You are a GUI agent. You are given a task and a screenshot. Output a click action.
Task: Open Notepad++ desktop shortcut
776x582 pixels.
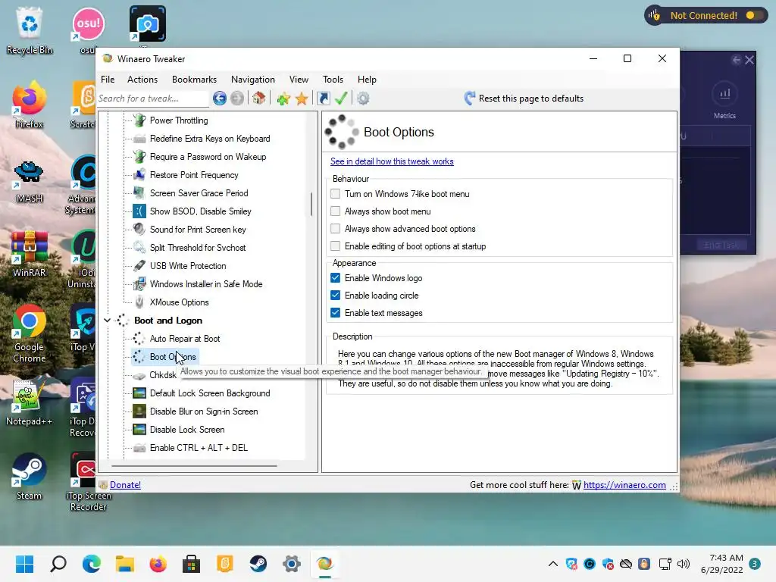[x=30, y=403]
